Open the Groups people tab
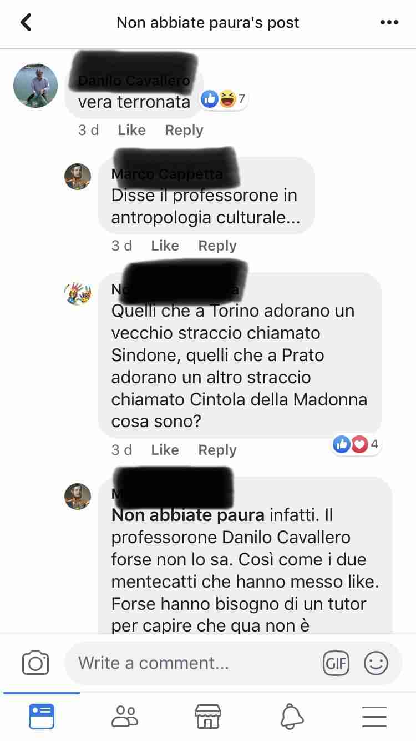The height and width of the screenshot is (741, 416). pos(125,717)
